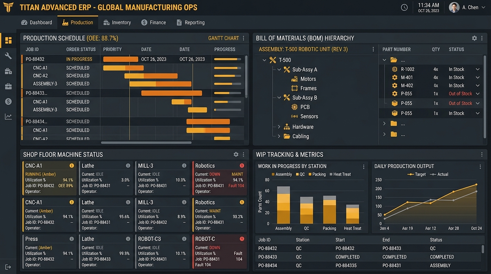Open the A. Chen user menu chevron
The image size is (491, 274).
tap(484, 7)
